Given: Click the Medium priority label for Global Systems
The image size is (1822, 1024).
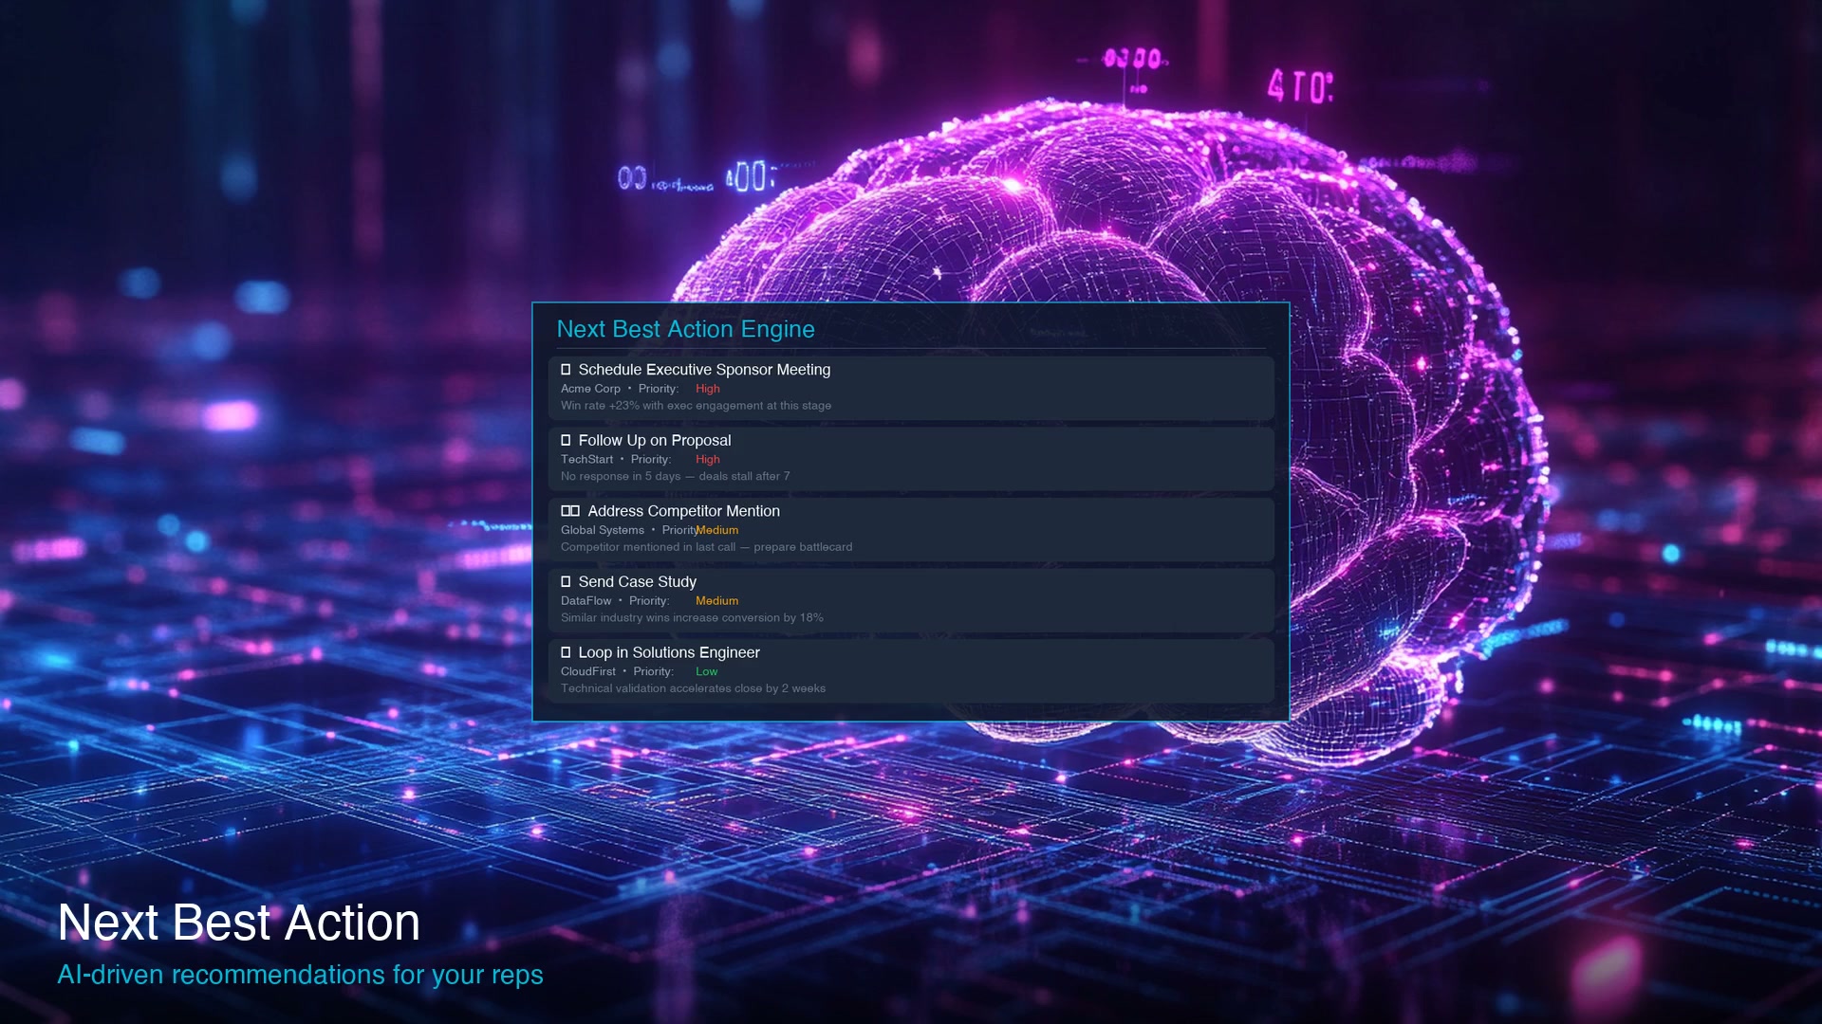Looking at the screenshot, I should (x=717, y=530).
